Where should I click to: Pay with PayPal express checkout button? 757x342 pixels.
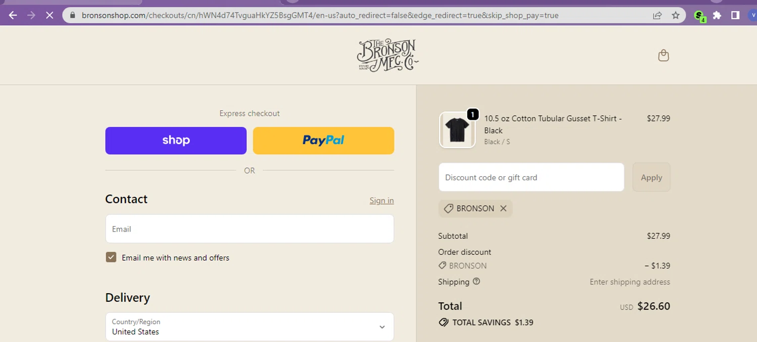pyautogui.click(x=323, y=141)
